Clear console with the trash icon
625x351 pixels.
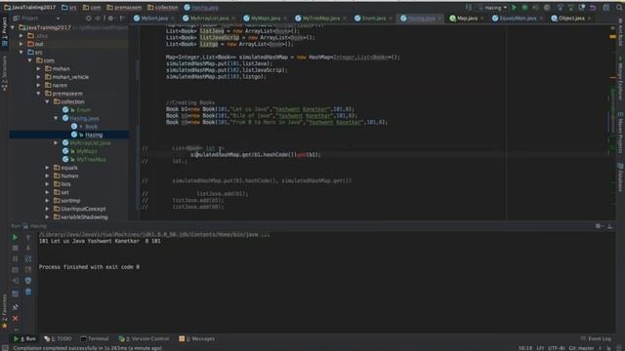[x=28, y=292]
